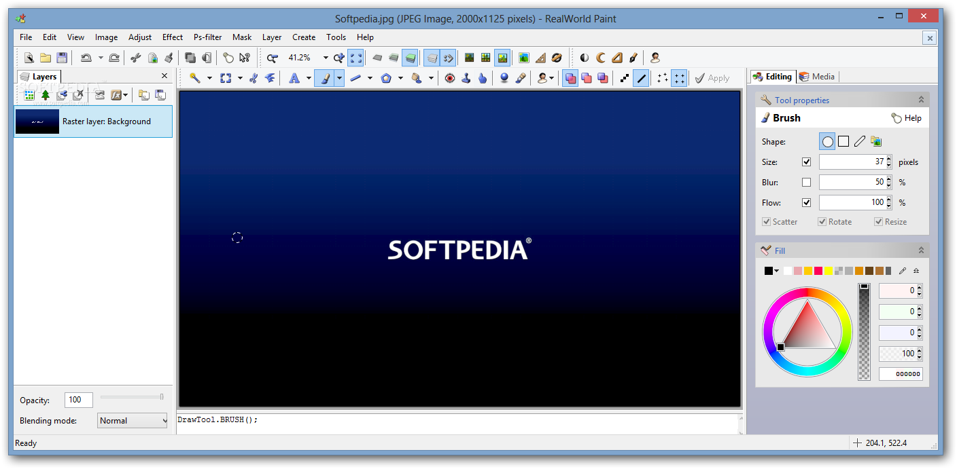Click the brush Help link

coord(907,118)
